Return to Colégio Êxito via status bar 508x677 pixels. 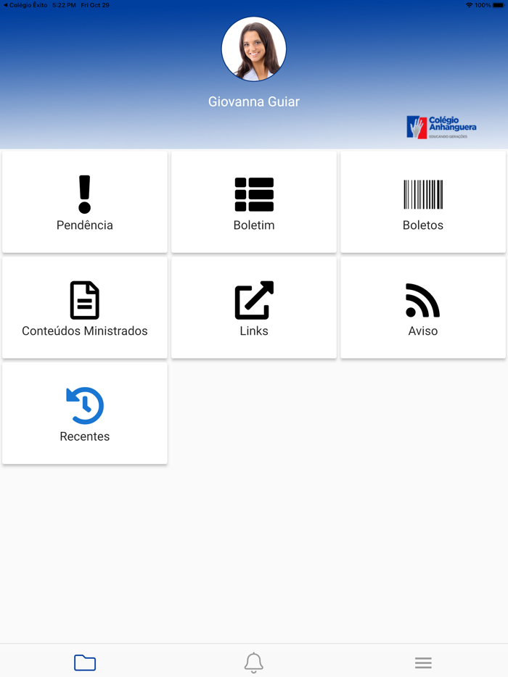pyautogui.click(x=25, y=5)
